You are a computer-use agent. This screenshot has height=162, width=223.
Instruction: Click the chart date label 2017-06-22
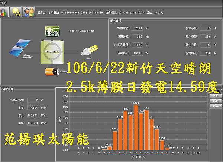point(138,157)
